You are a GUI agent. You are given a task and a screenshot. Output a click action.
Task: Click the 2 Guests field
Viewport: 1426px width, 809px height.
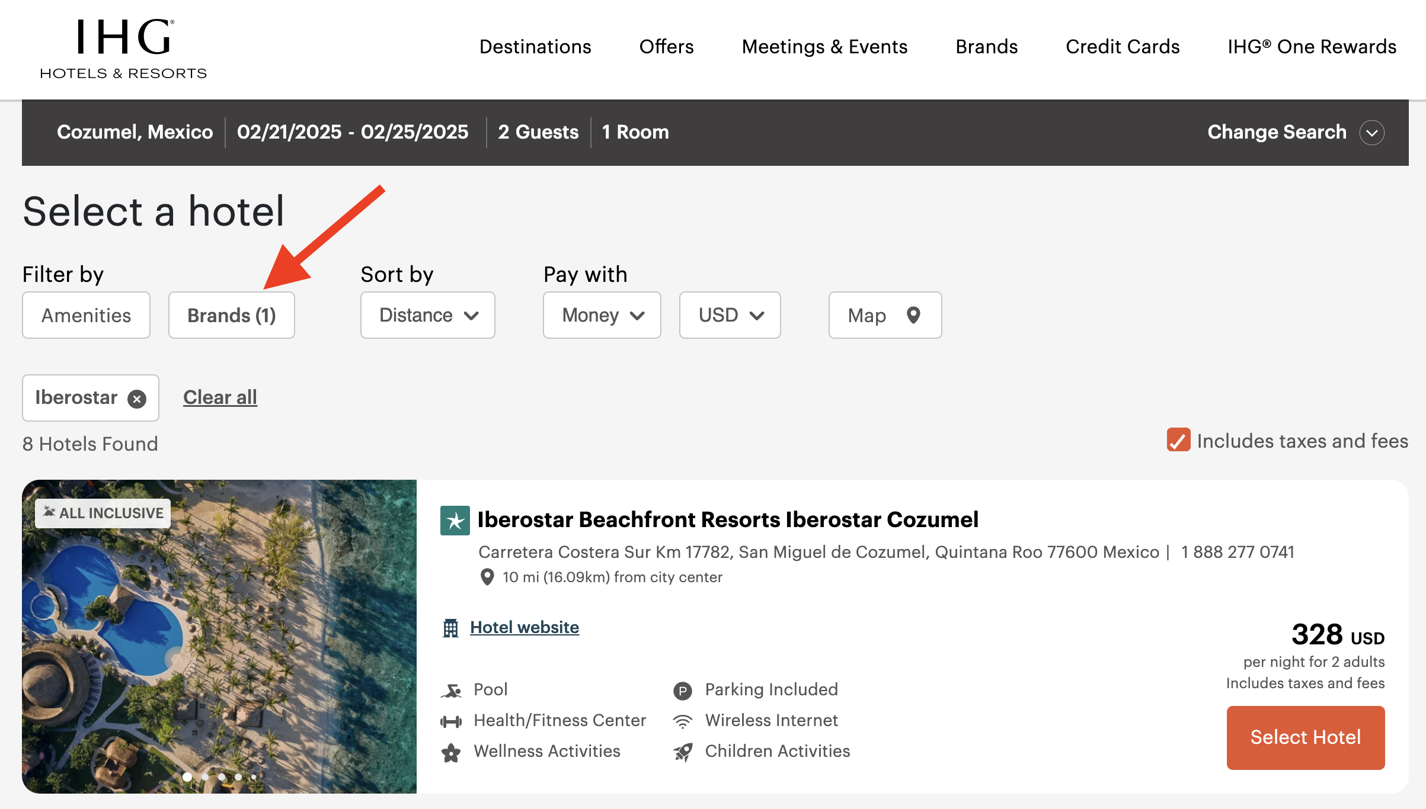pos(538,132)
